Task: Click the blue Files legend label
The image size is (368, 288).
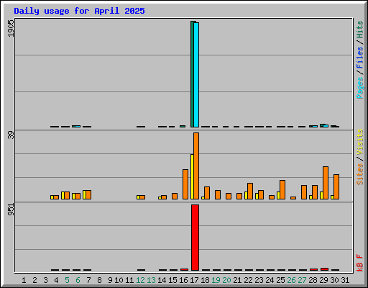Action: click(359, 58)
